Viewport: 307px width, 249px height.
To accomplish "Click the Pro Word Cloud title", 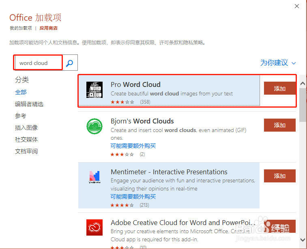I will [x=135, y=84].
